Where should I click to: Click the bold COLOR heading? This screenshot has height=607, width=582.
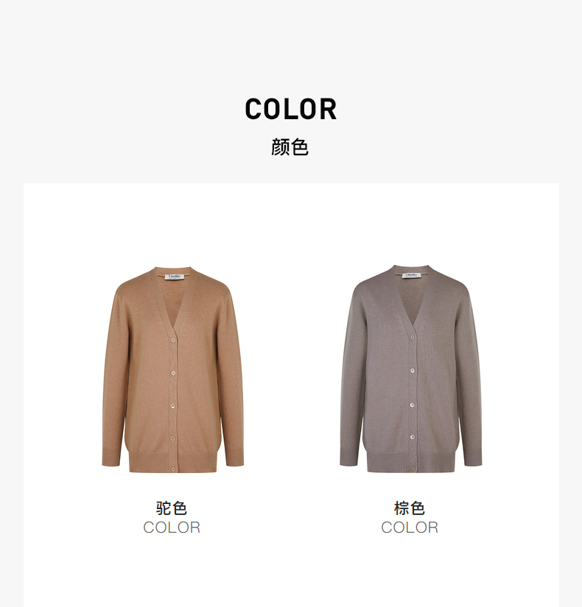pos(291,109)
